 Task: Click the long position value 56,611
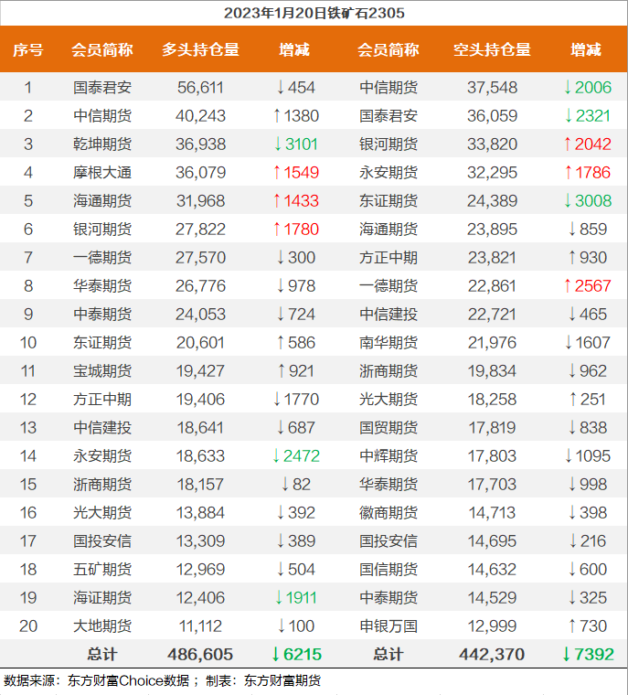[200, 88]
